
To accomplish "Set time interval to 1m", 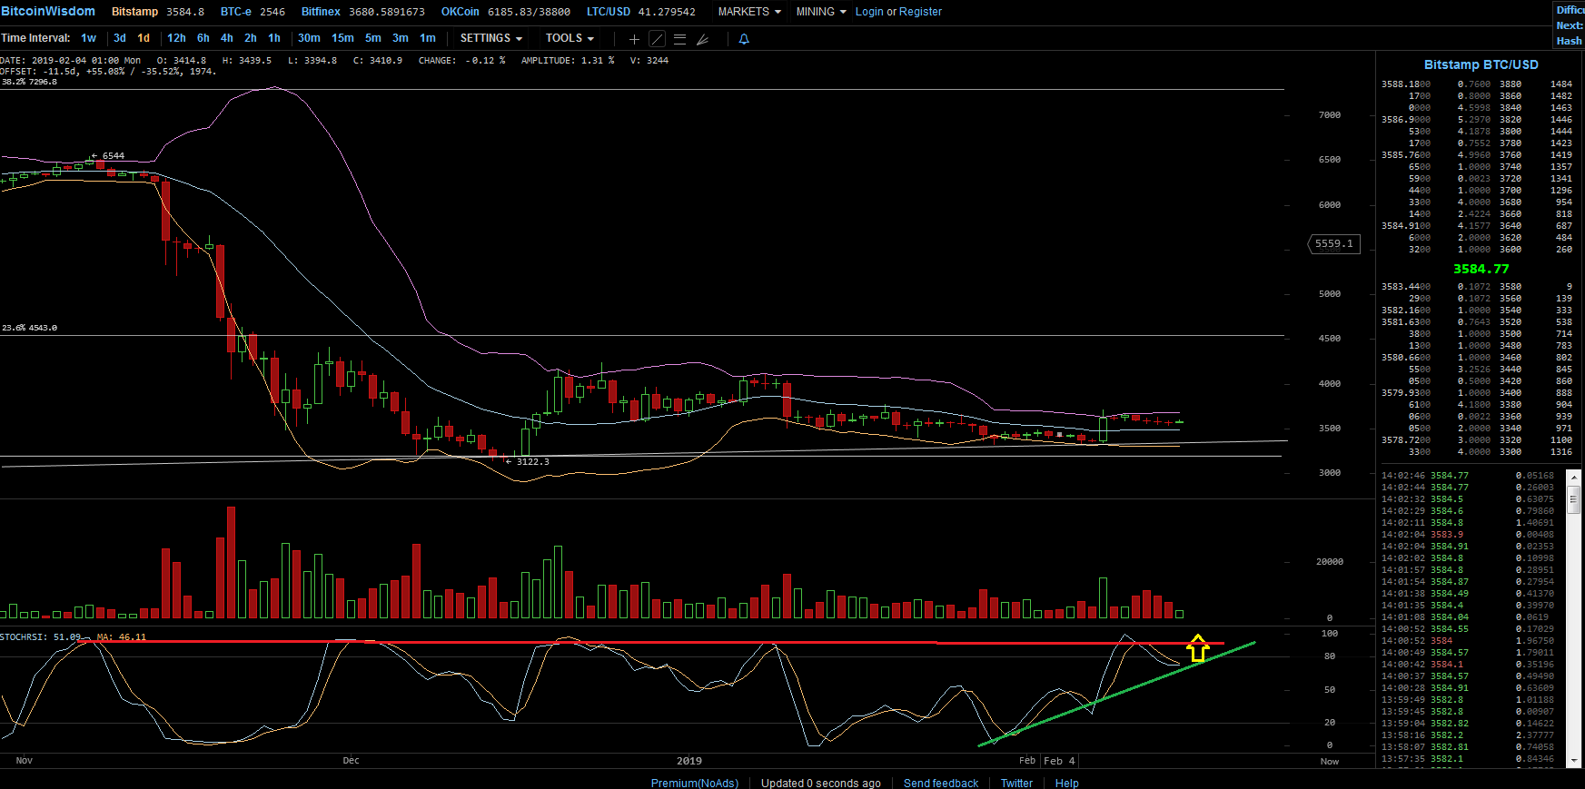I will (428, 38).
